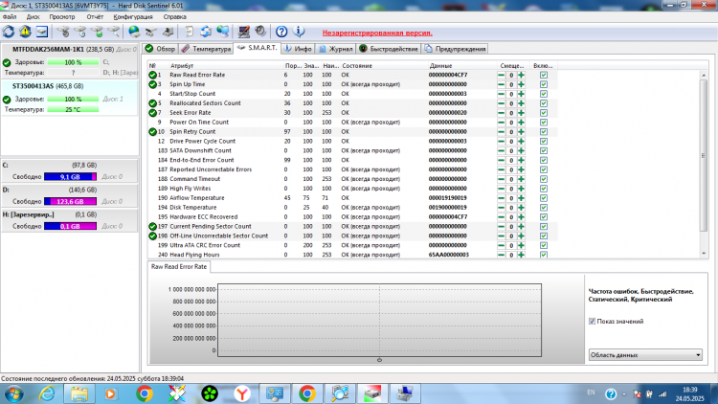Image resolution: width=718 pixels, height=404 pixels.
Task: Toggle the enable checkbox for Spin Up Time
Action: pos(544,84)
